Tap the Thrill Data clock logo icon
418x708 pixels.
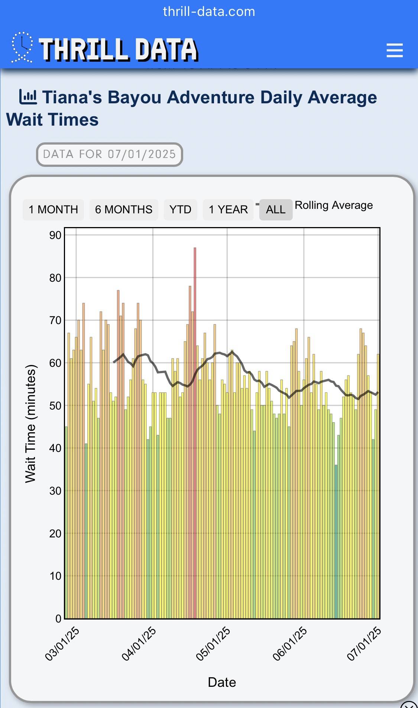pos(22,47)
